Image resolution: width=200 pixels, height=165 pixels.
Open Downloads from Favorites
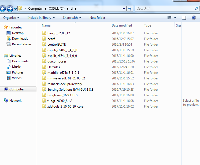[20, 39]
